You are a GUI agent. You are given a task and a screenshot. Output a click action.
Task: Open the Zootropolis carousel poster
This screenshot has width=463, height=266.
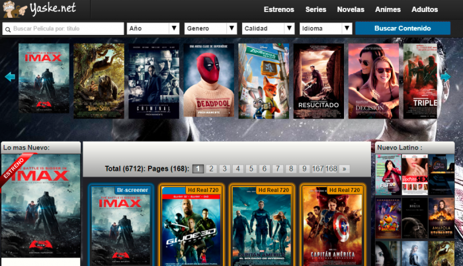point(264,81)
